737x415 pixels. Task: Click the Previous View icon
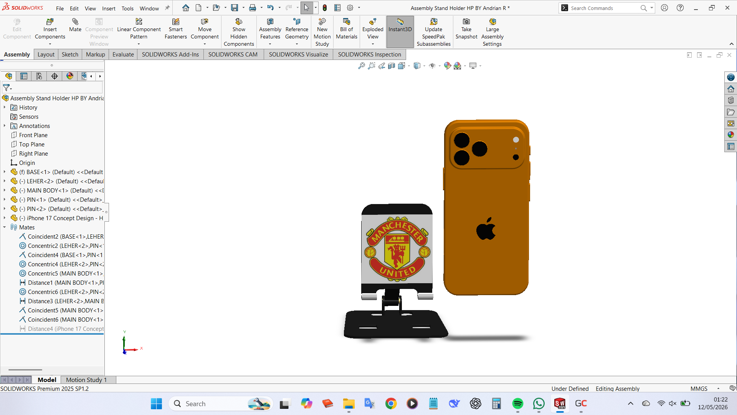[382, 66]
